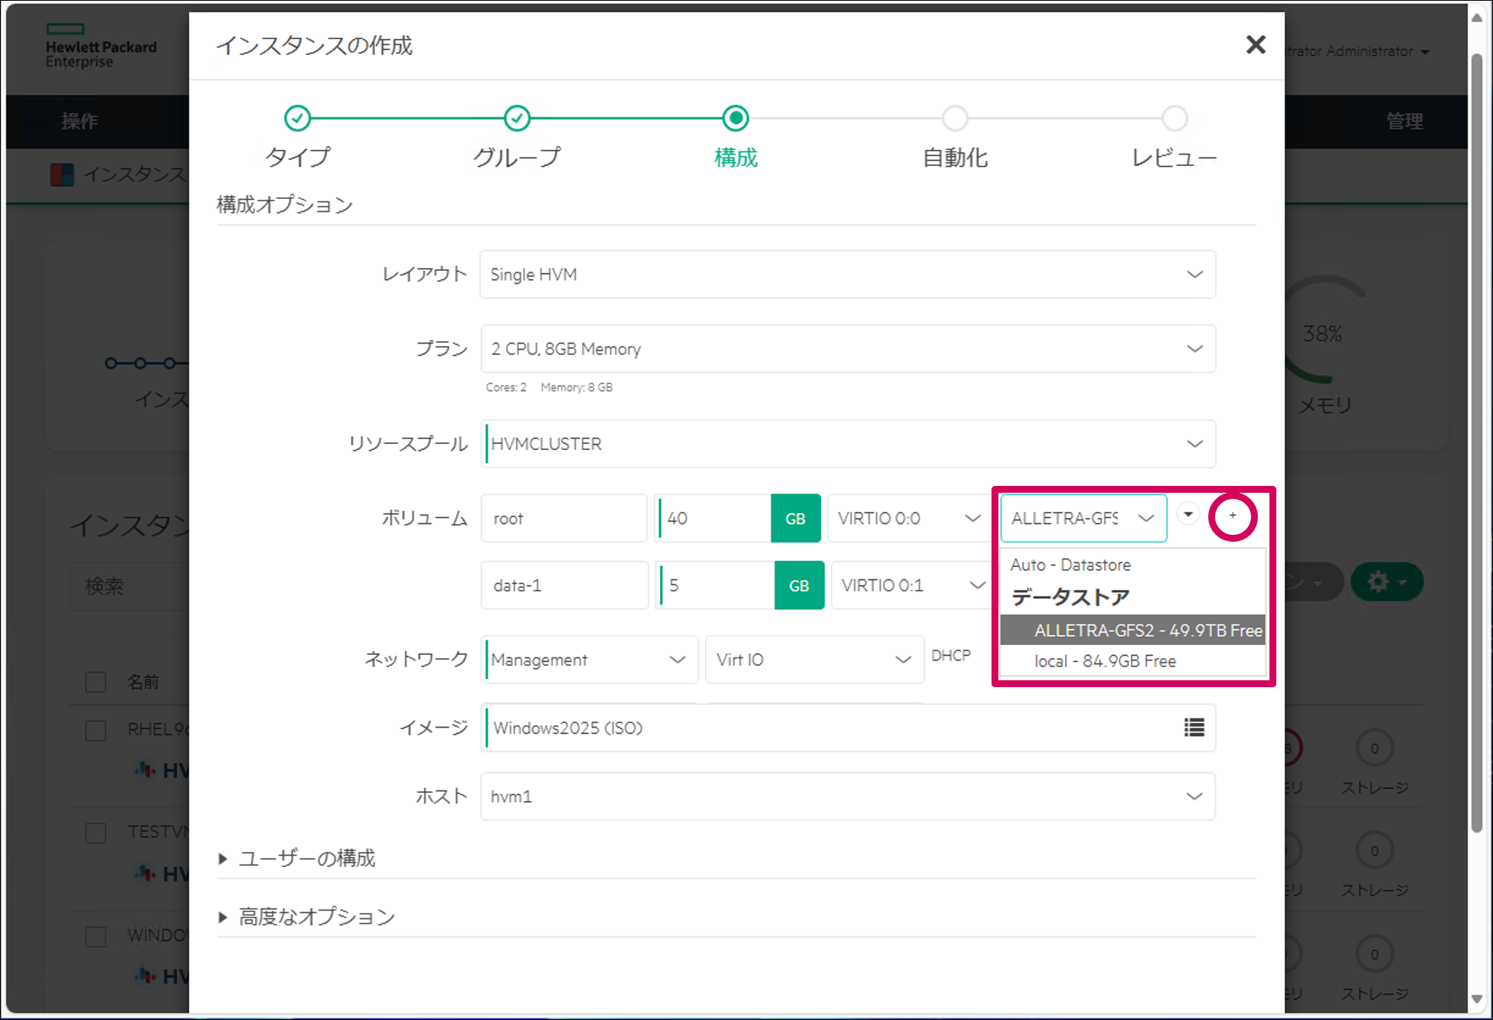Check the select-all checkbox in the 名前 header

tap(95, 682)
